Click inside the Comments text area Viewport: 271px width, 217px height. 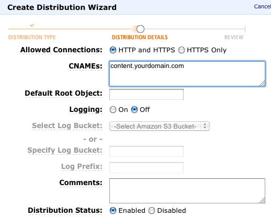tap(187, 191)
